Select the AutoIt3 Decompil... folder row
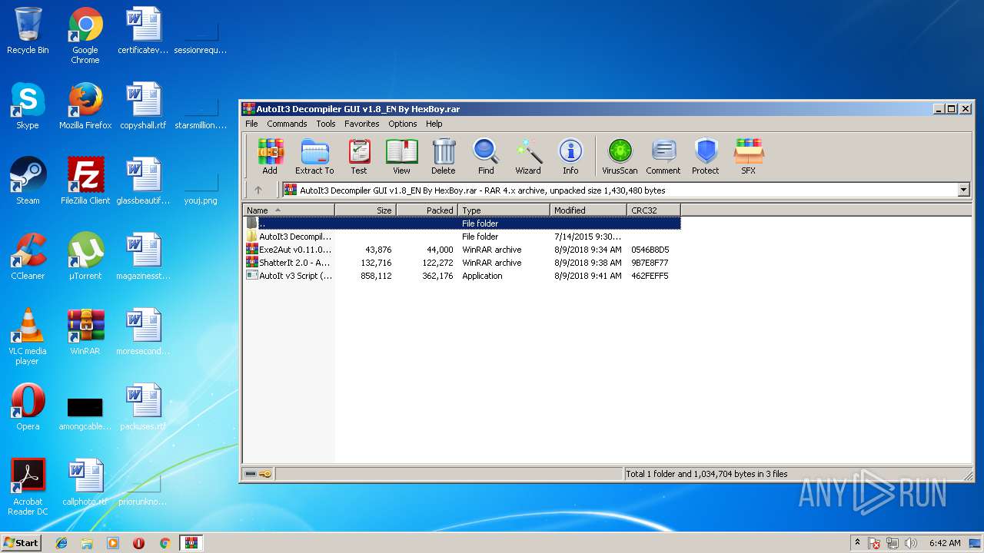The width and height of the screenshot is (984, 553). [462, 237]
